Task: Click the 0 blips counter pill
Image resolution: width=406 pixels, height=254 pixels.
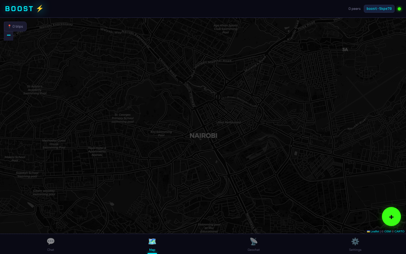Action: [x=15, y=26]
